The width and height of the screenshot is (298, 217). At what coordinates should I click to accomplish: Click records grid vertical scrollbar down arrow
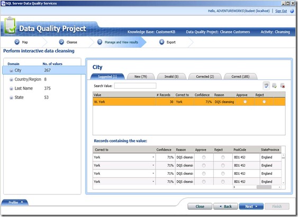pyautogui.click(x=283, y=183)
